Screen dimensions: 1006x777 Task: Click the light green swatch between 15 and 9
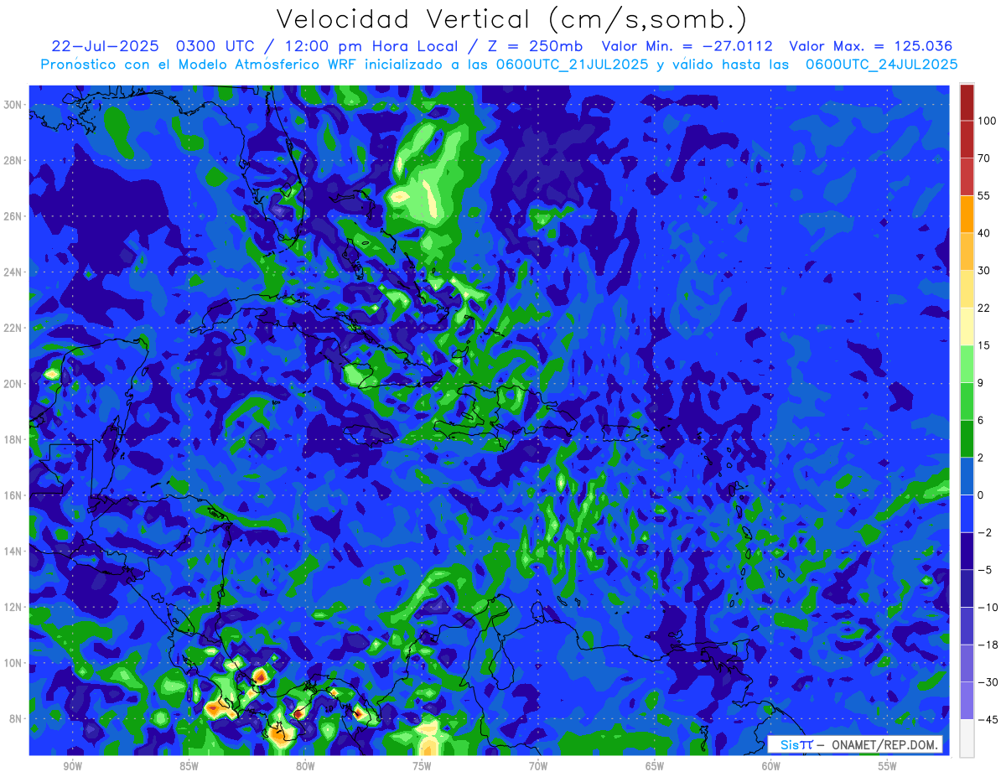967,363
